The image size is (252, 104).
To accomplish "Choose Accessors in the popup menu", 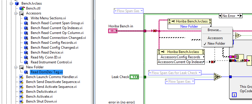I will coord(215,38).
